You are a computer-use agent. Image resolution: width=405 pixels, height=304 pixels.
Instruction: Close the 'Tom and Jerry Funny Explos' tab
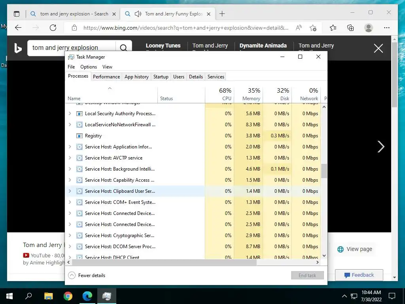[209, 14]
